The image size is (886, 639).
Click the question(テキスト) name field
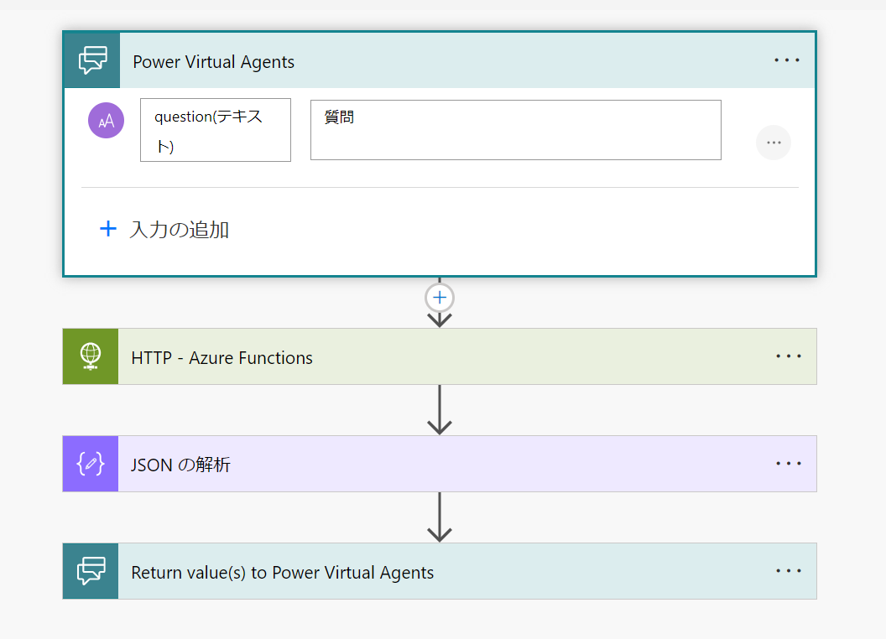click(216, 130)
